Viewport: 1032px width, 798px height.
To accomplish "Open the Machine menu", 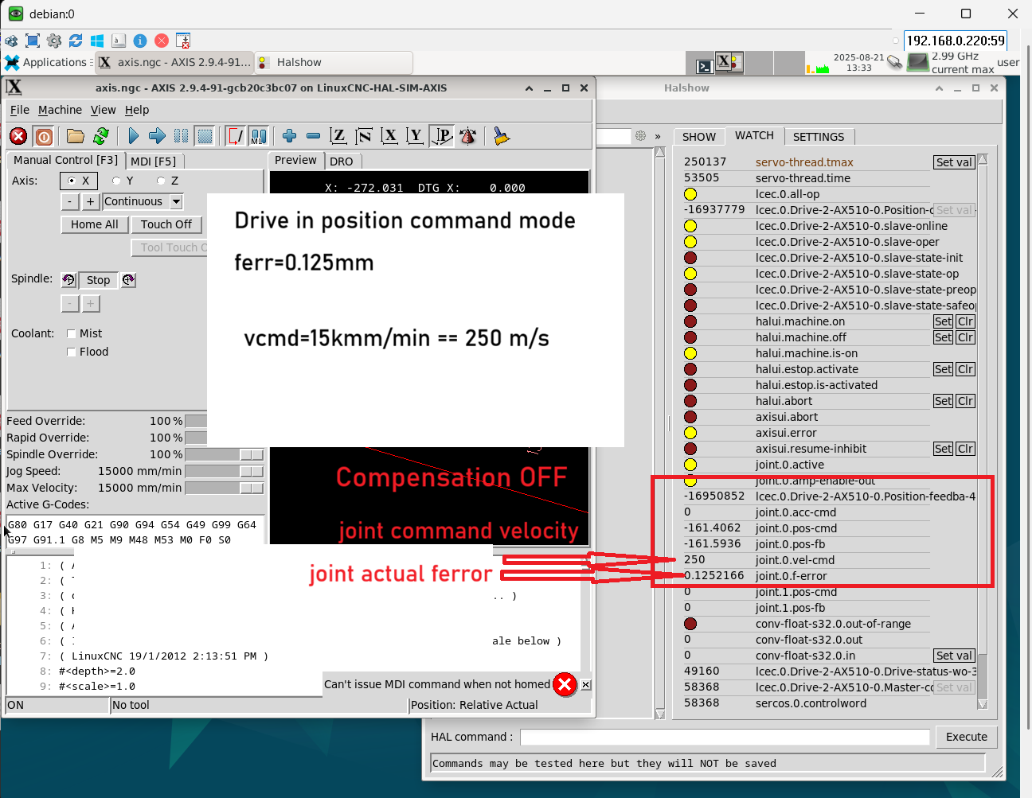I will (x=60, y=110).
